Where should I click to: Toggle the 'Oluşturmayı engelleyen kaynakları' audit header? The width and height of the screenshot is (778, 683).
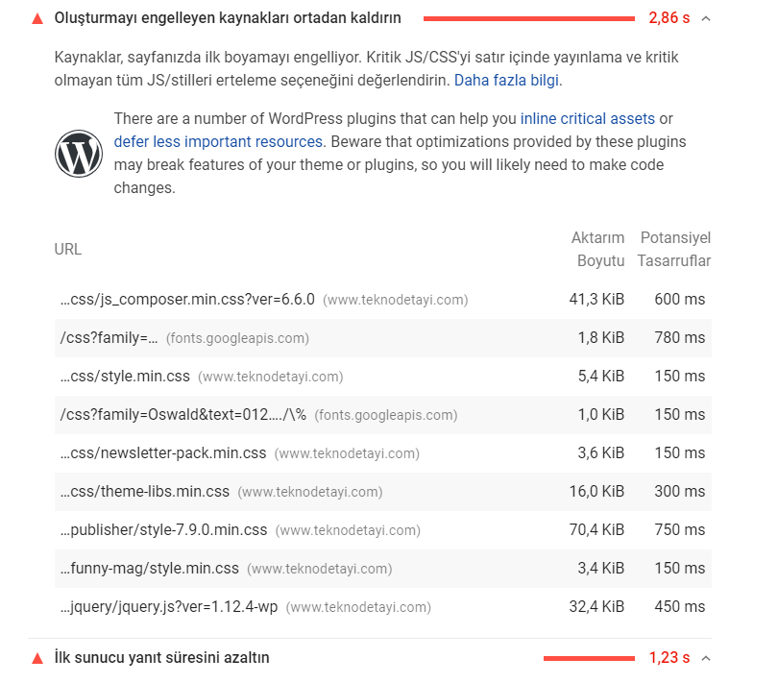pos(370,18)
